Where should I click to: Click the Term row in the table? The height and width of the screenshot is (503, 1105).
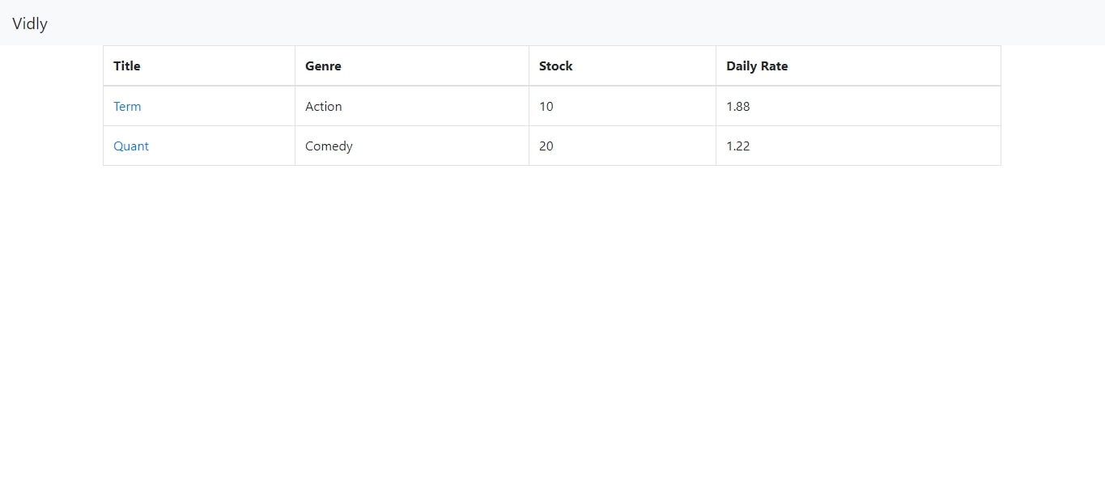(552, 106)
